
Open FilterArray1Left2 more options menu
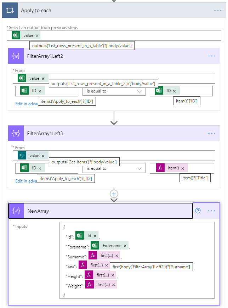coord(212,56)
